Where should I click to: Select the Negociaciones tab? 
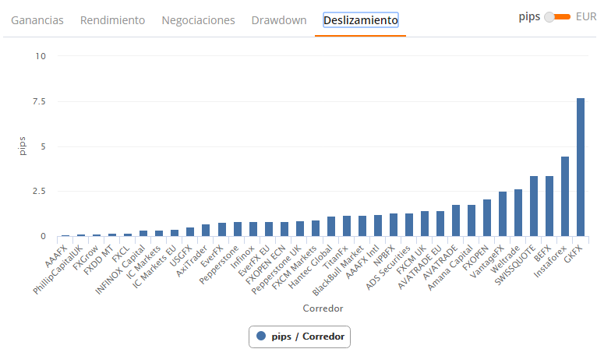coord(199,20)
